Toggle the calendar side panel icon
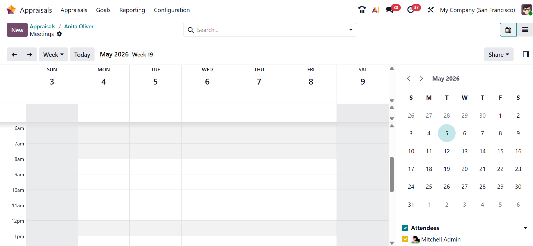Screen dimensions: 533x246 526,54
